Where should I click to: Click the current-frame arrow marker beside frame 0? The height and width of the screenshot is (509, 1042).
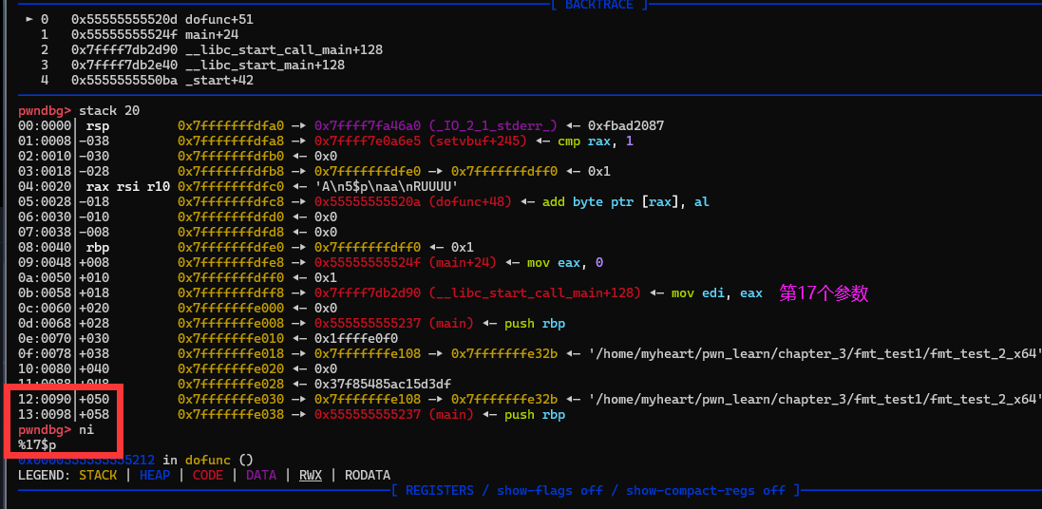28,19
